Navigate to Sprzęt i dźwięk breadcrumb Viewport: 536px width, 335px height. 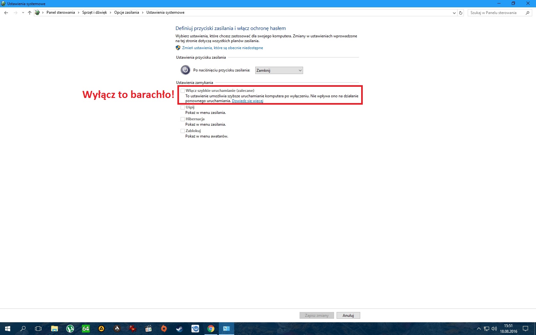click(x=94, y=12)
